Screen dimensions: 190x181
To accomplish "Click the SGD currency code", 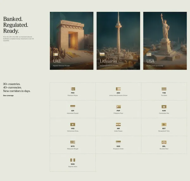I will 118,147.
